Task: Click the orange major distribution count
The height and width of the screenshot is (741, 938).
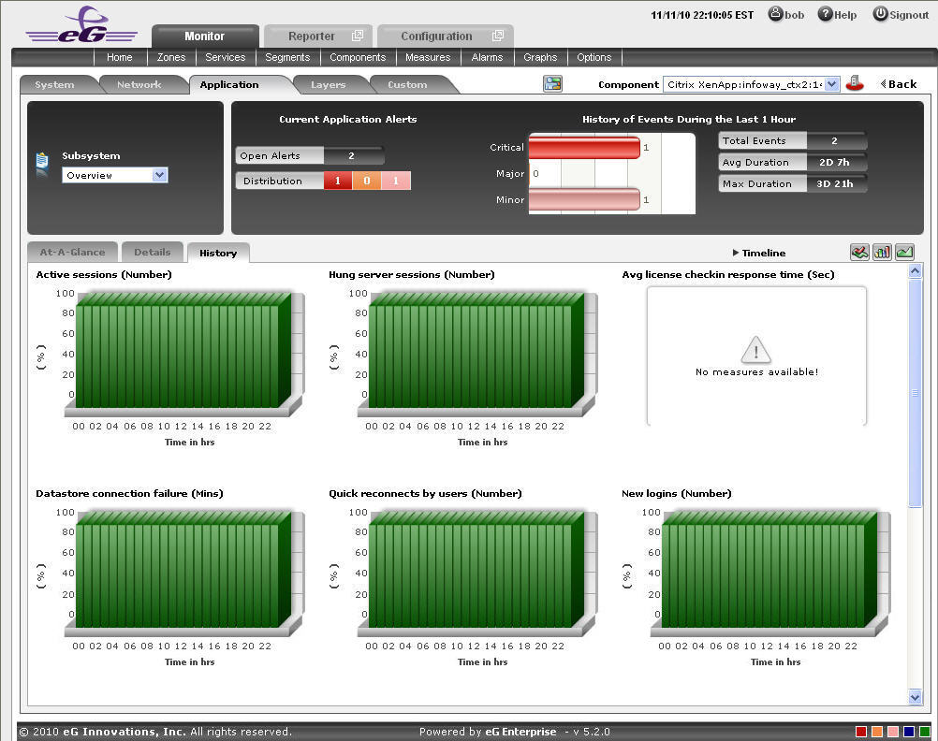Action: click(x=367, y=181)
